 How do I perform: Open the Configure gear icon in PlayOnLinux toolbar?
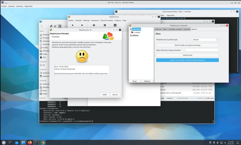point(115,25)
